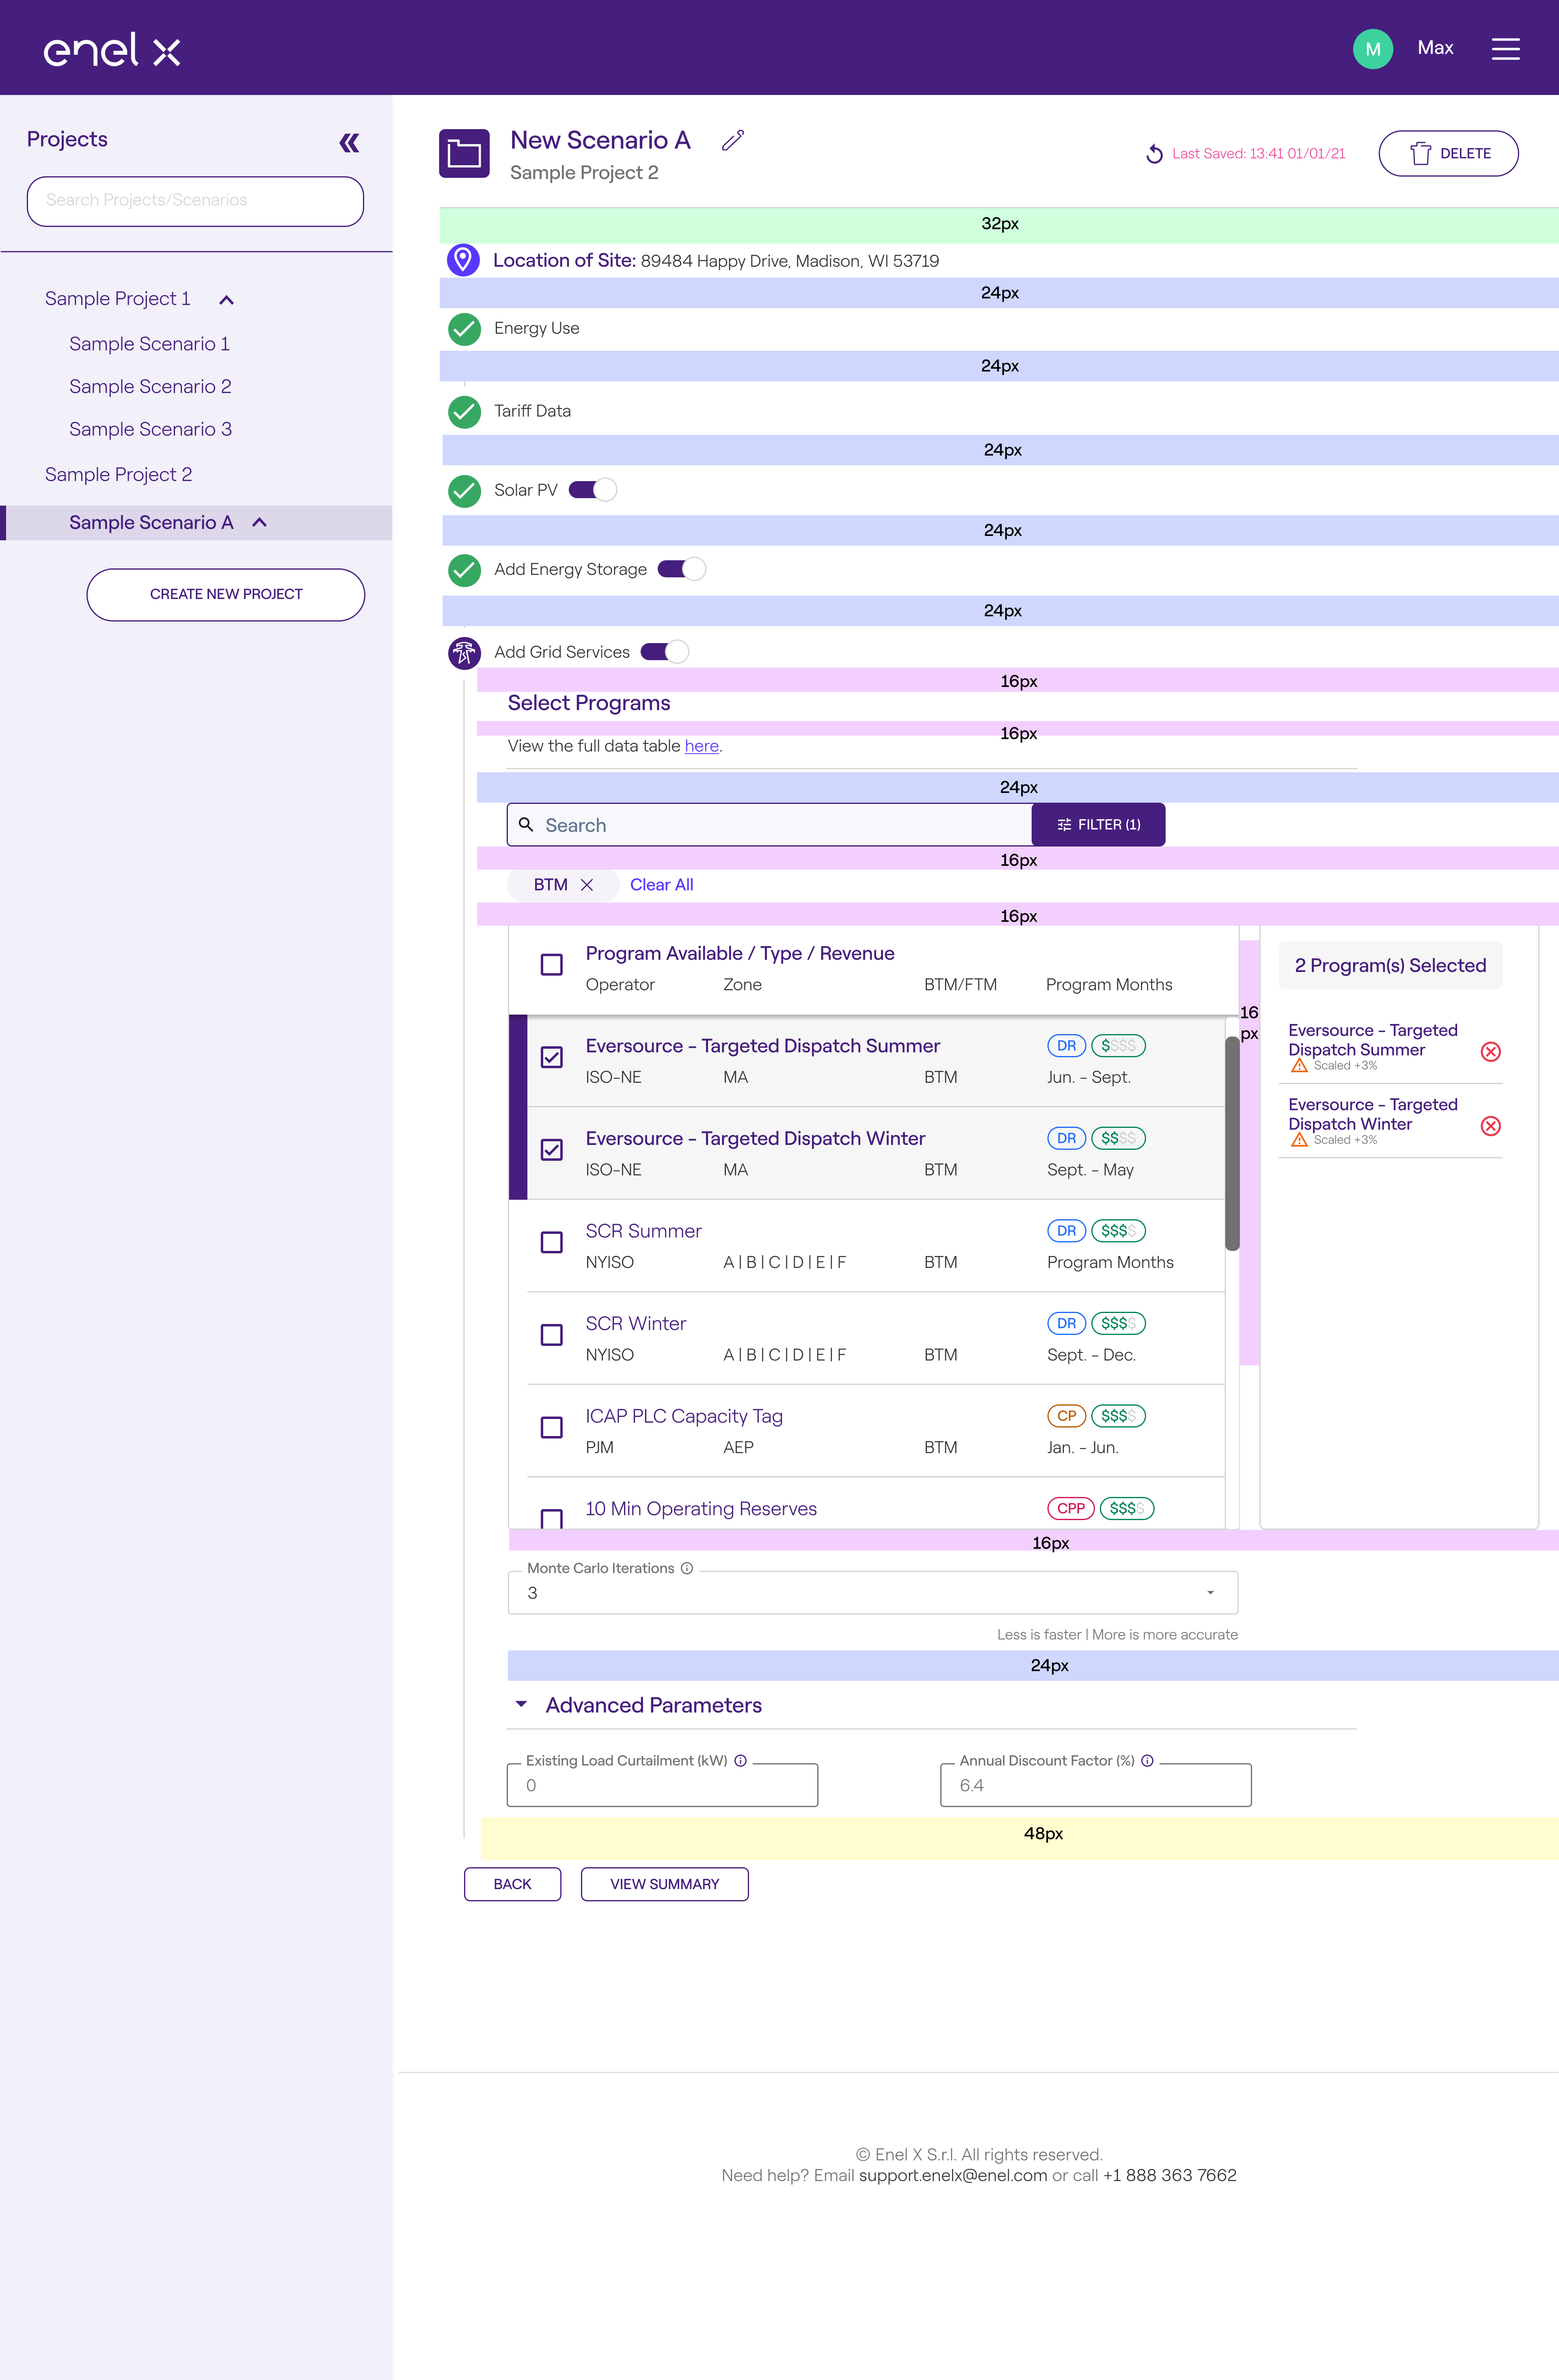
Task: Click the Energy Storage green checkmark
Action: (464, 570)
